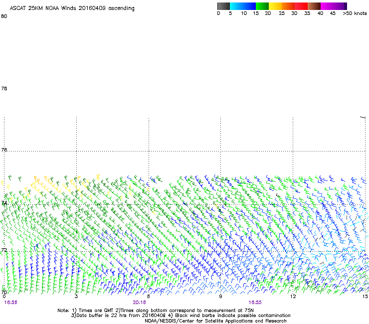Click the title 'ASCAT 25KM NOAA Winds 20160409 ascending'
The width and height of the screenshot is (369, 324).
[x=72, y=8]
